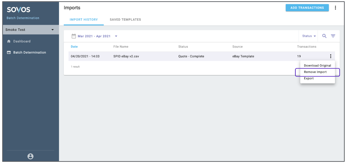Click the search magnifier icon
This screenshot has width=348, height=164.
click(x=324, y=36)
